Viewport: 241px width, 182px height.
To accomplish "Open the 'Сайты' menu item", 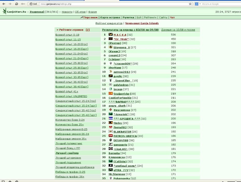I will click(163, 18).
